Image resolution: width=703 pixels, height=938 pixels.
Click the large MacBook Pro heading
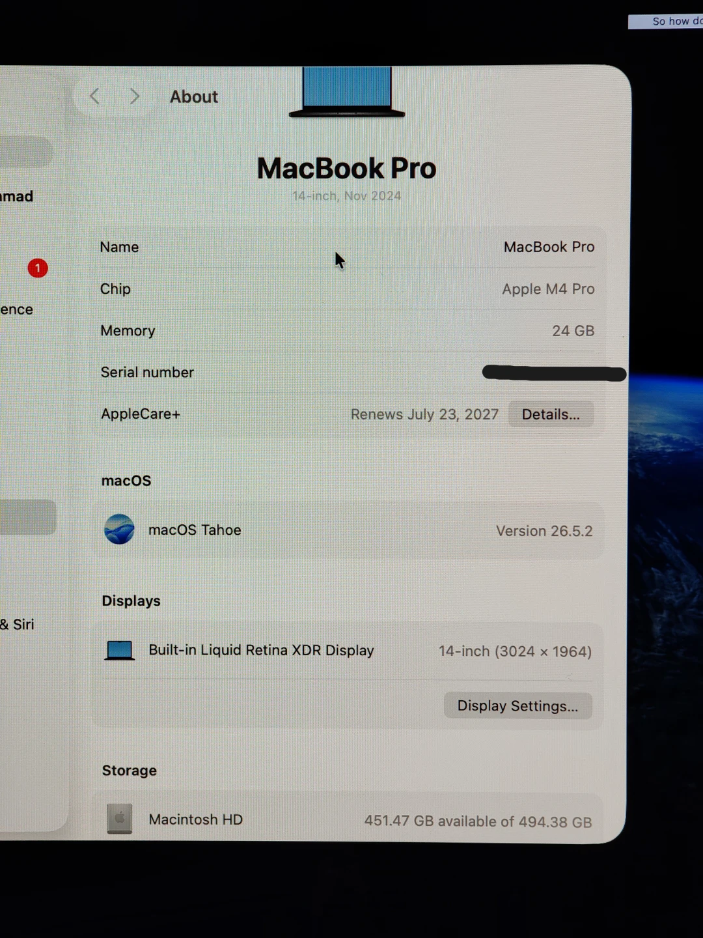346,169
